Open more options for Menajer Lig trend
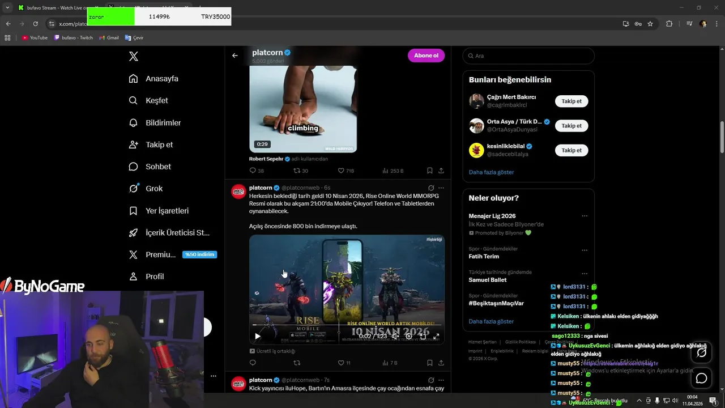The height and width of the screenshot is (408, 725). click(585, 216)
